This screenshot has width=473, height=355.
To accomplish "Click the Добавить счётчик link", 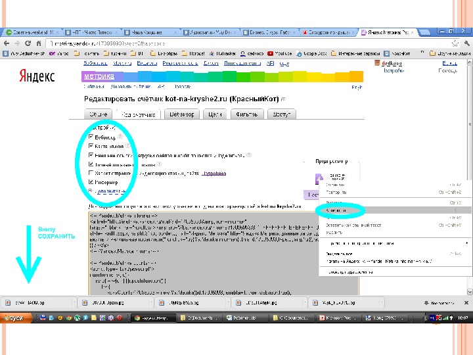I will pyautogui.click(x=131, y=87).
